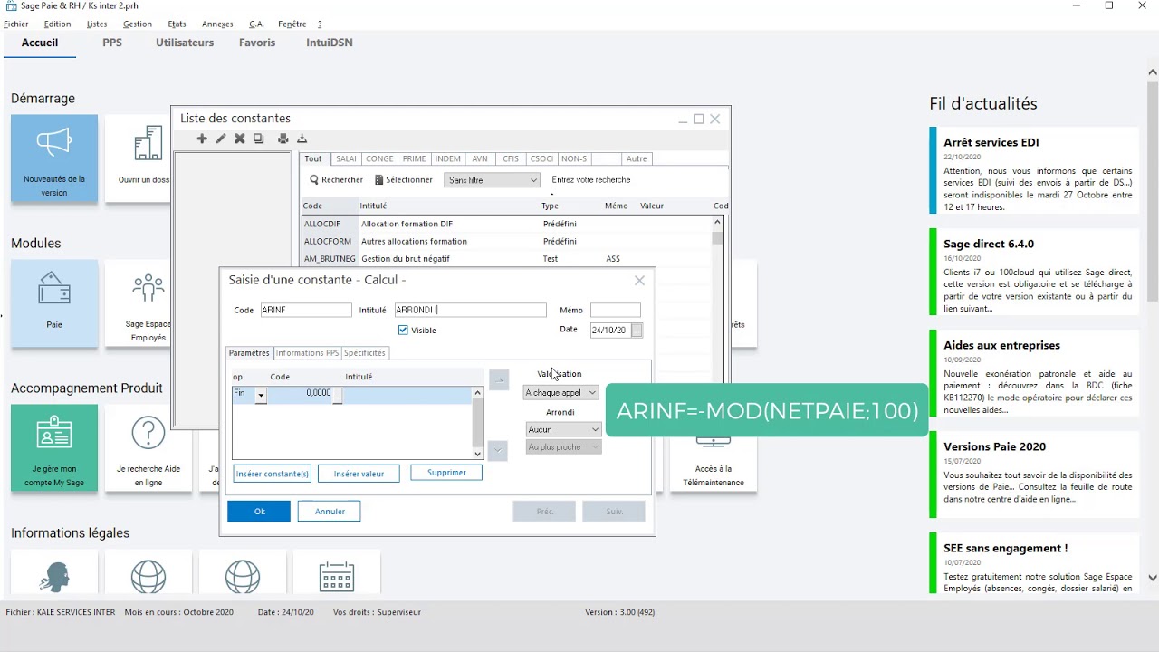Screen dimensions: 1159x652
Task: Switch to the IntuiDSN tab
Action: tap(330, 43)
